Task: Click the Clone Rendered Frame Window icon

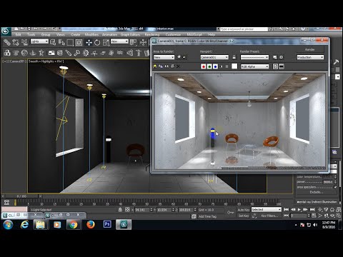Action: [166, 66]
